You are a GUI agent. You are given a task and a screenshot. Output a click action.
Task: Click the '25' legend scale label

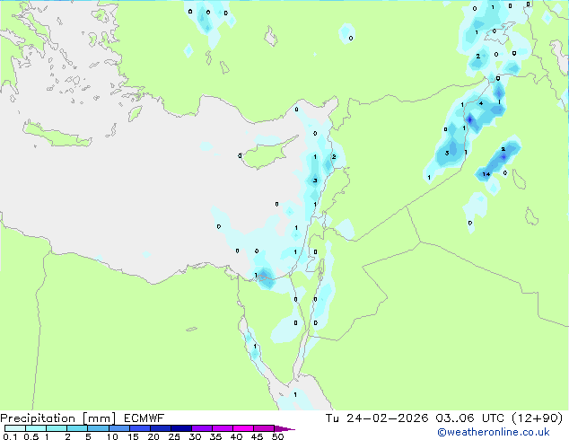[x=174, y=436]
